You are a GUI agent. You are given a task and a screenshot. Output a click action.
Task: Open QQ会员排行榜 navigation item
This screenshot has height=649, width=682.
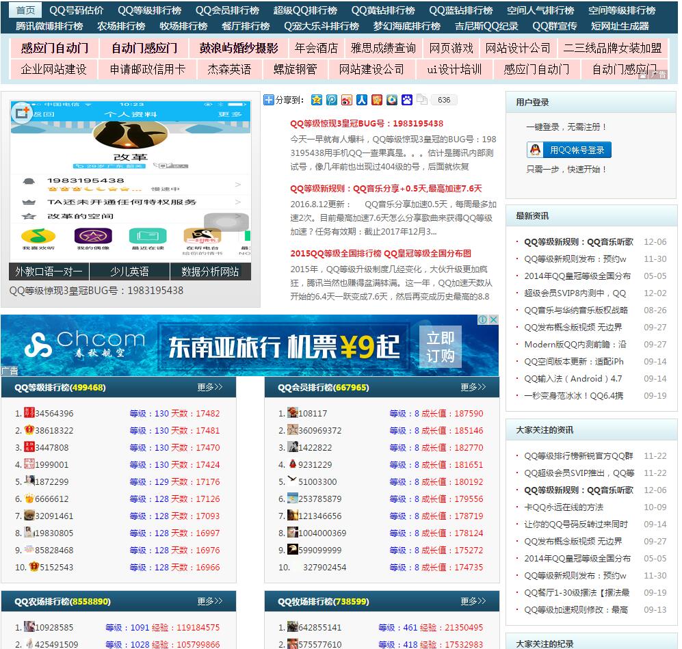point(228,10)
